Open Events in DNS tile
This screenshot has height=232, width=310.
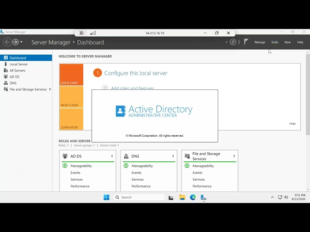[137, 173]
